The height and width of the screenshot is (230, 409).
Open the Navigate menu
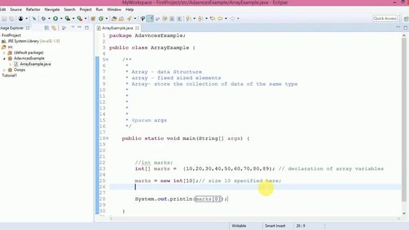coord(52,10)
